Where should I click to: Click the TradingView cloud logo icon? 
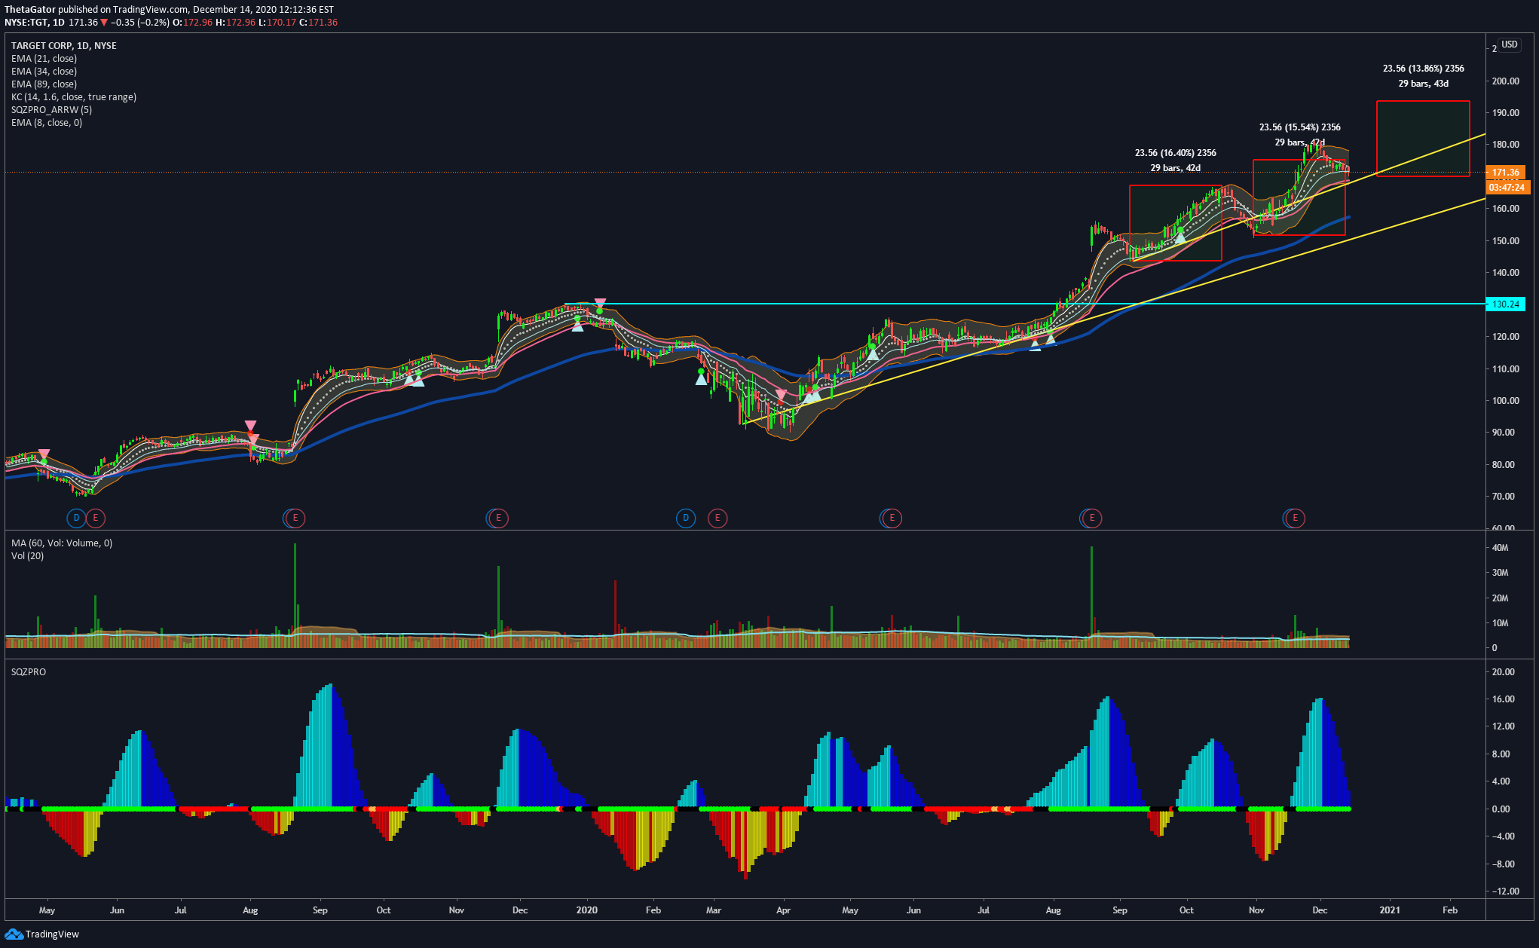coord(14,934)
